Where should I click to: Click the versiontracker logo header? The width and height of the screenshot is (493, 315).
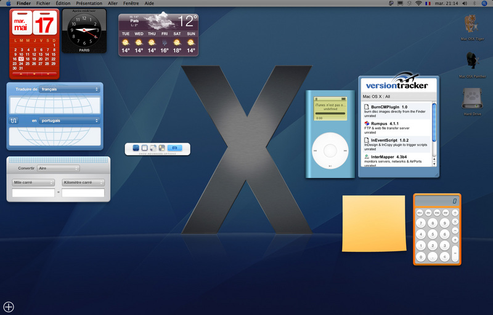pyautogui.click(x=398, y=82)
